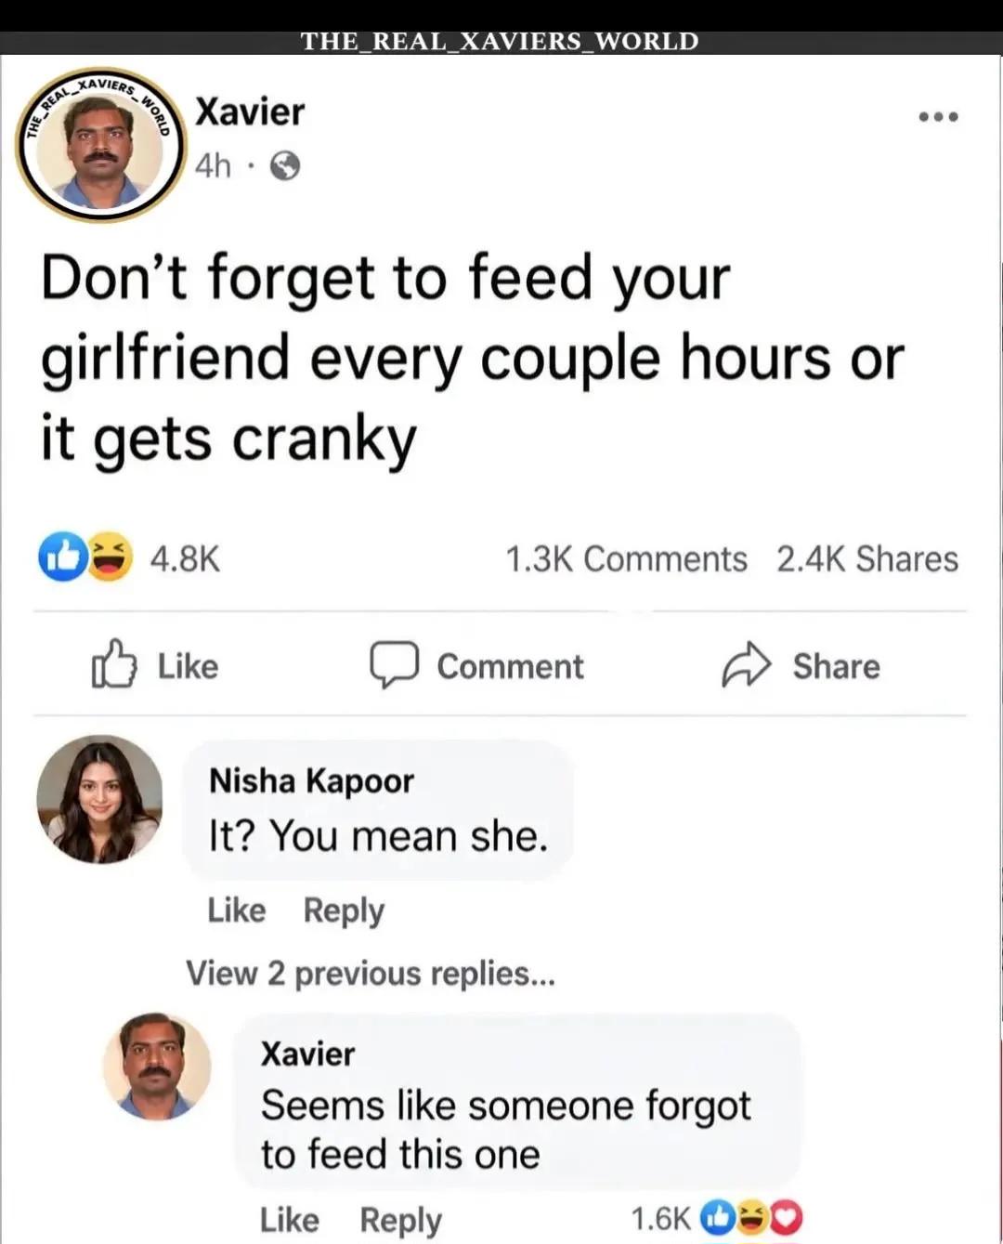Click the blue like reaction icon on post
1003x1244 pixels.
coord(63,557)
